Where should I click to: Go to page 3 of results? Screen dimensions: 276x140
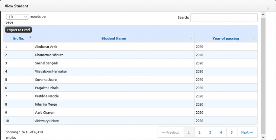(x=210, y=132)
